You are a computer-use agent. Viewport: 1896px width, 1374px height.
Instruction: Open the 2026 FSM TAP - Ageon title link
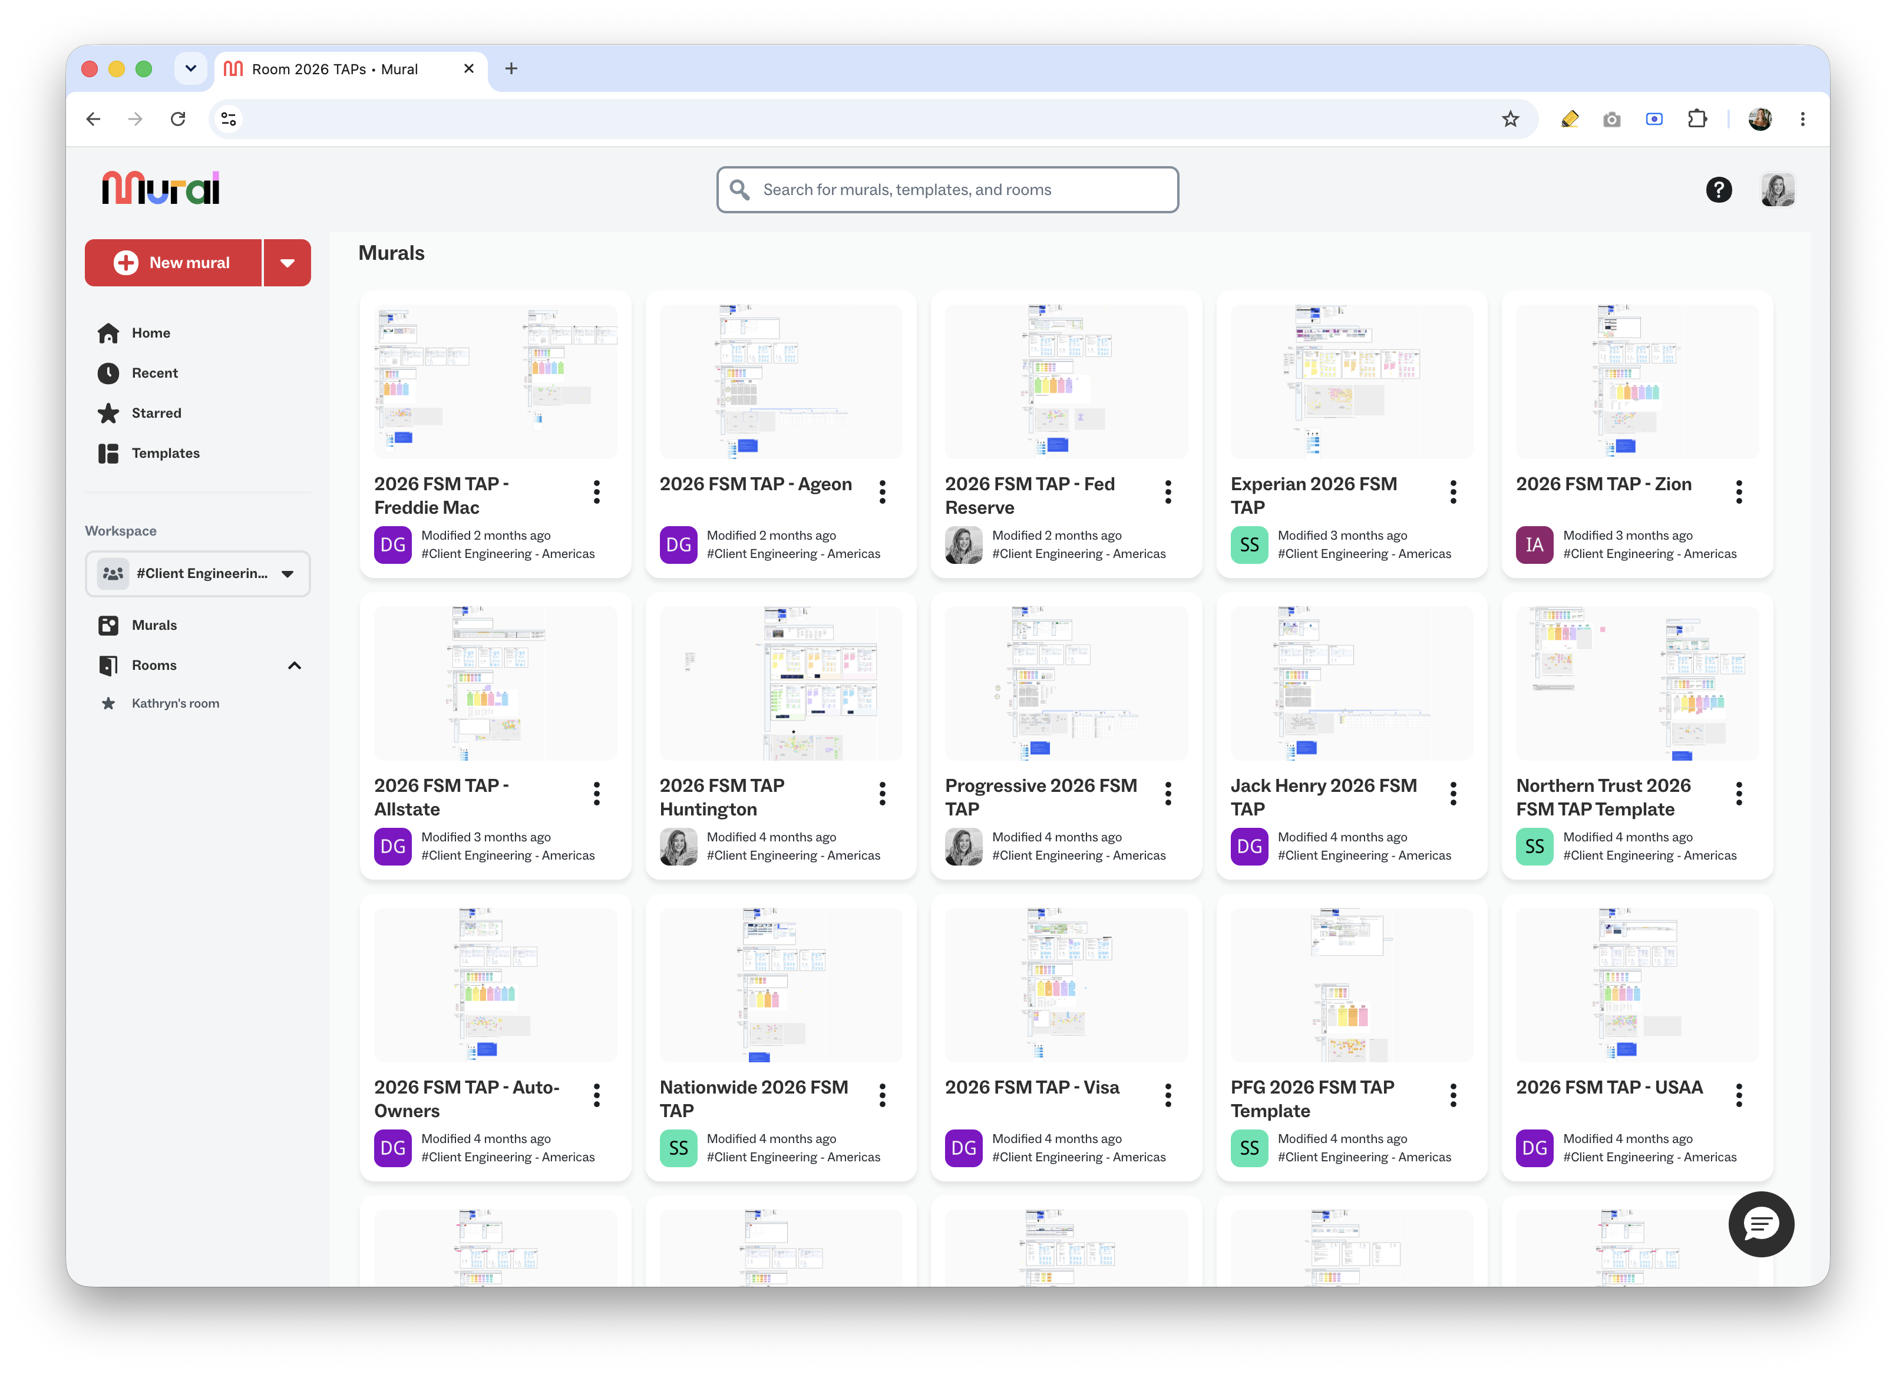(x=756, y=485)
